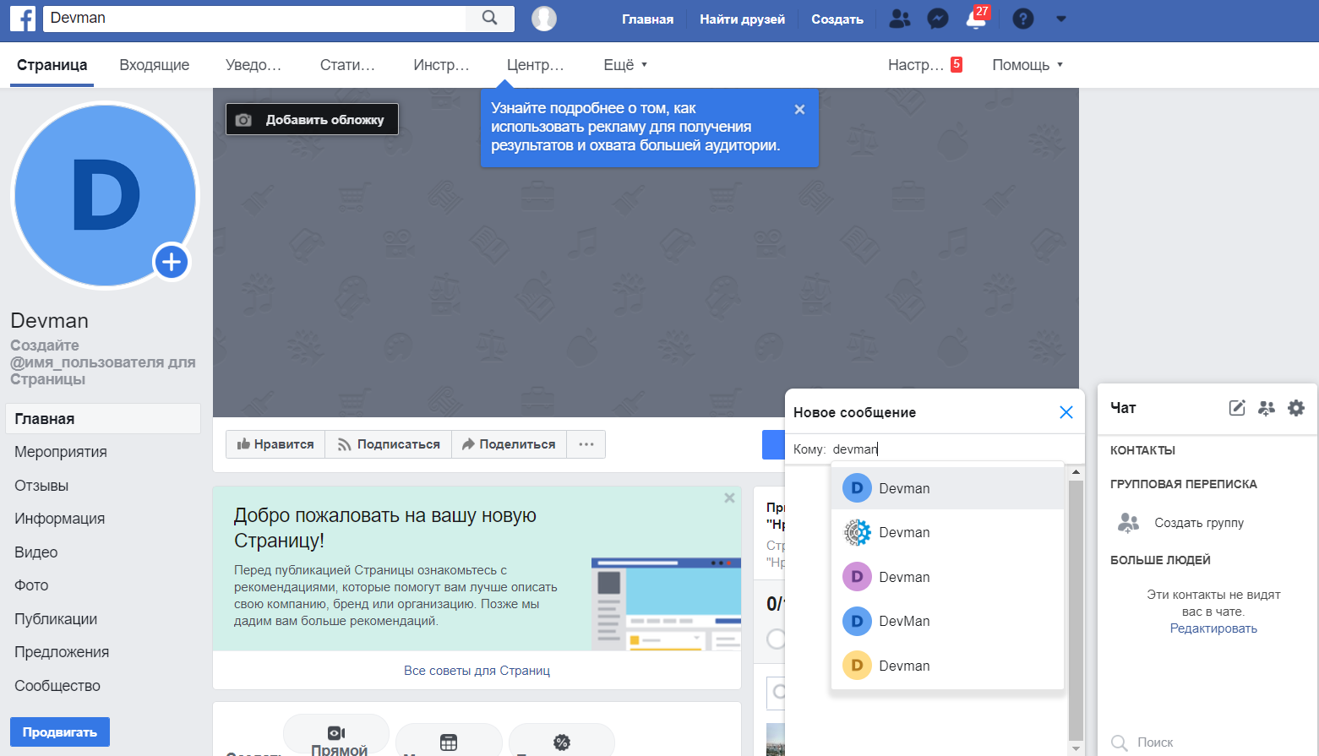Open the Инстр… tools tab
Image resolution: width=1319 pixels, height=756 pixels.
click(x=441, y=65)
